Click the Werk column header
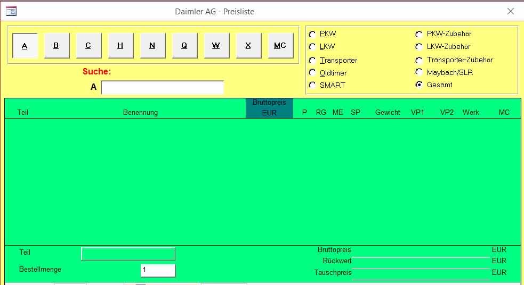 [x=471, y=112]
